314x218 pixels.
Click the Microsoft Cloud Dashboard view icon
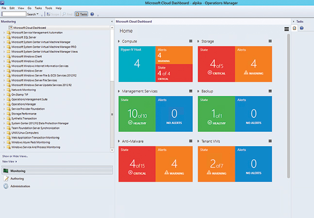pyautogui.click(x=10, y=28)
